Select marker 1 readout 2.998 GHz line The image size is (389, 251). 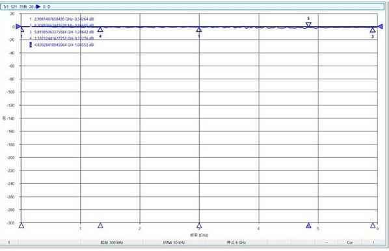click(x=62, y=19)
